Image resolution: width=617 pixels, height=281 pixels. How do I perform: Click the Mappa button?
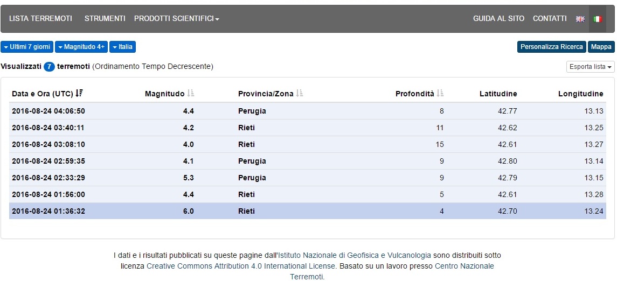(601, 47)
